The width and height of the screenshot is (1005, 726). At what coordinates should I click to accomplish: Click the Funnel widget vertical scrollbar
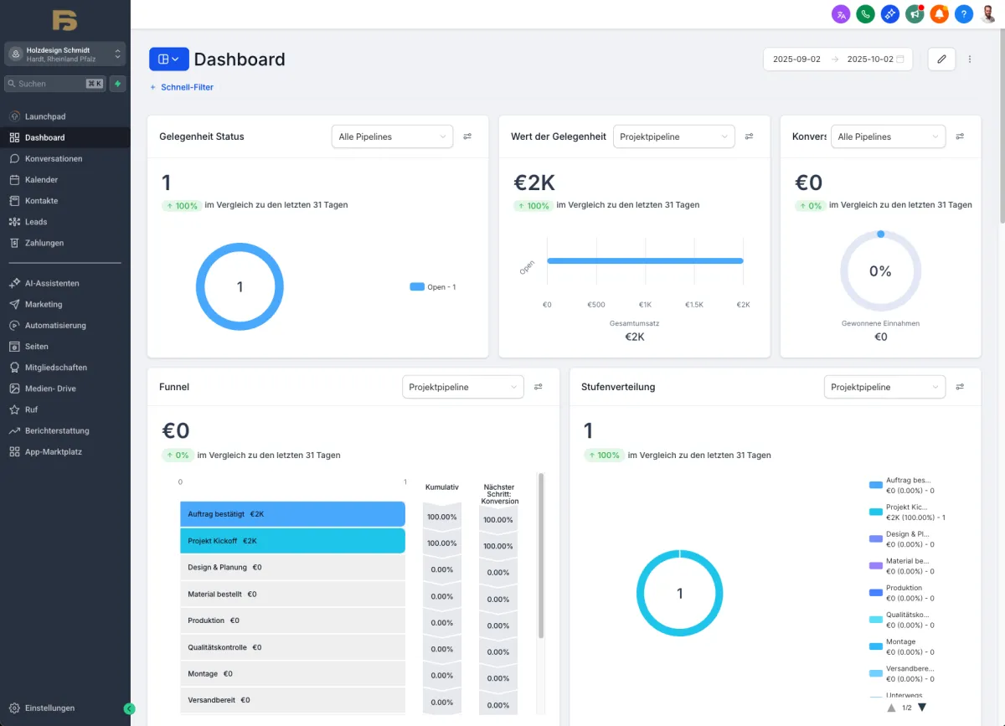(541, 557)
